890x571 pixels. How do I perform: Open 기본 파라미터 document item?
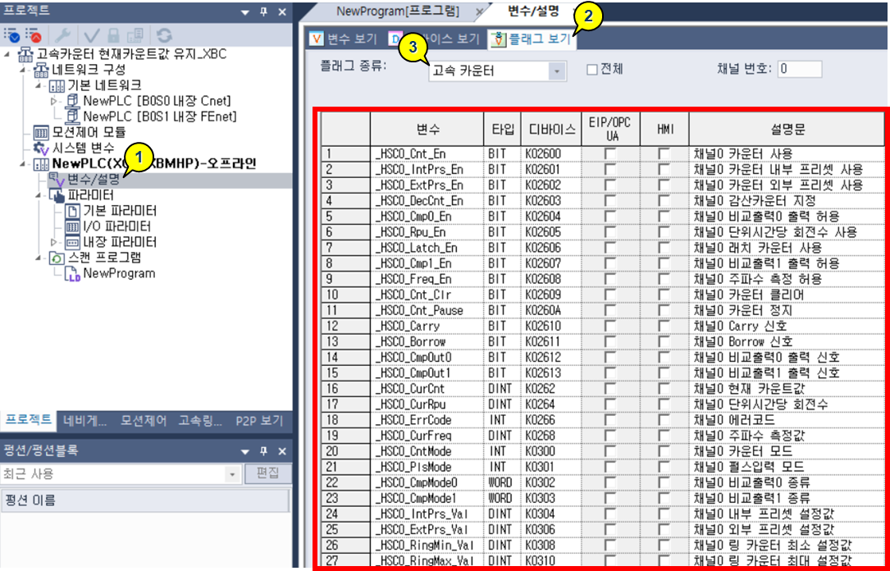pos(119,211)
